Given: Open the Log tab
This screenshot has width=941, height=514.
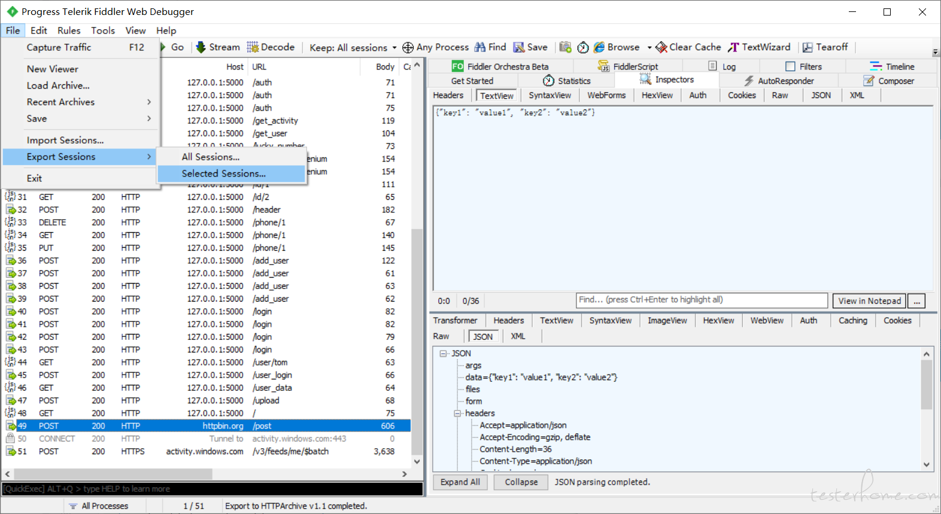Looking at the screenshot, I should [722, 66].
